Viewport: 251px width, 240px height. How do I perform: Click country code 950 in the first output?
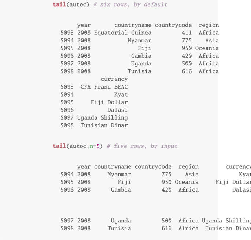tap(187, 48)
